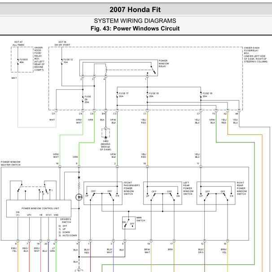Click the "FUSE 15 20A" label
The width and height of the screenshot is (272, 272).
pos(154,95)
